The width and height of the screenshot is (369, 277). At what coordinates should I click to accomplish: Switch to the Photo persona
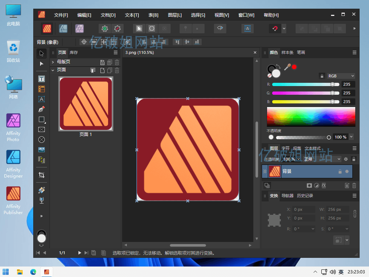pyautogui.click(x=79, y=29)
